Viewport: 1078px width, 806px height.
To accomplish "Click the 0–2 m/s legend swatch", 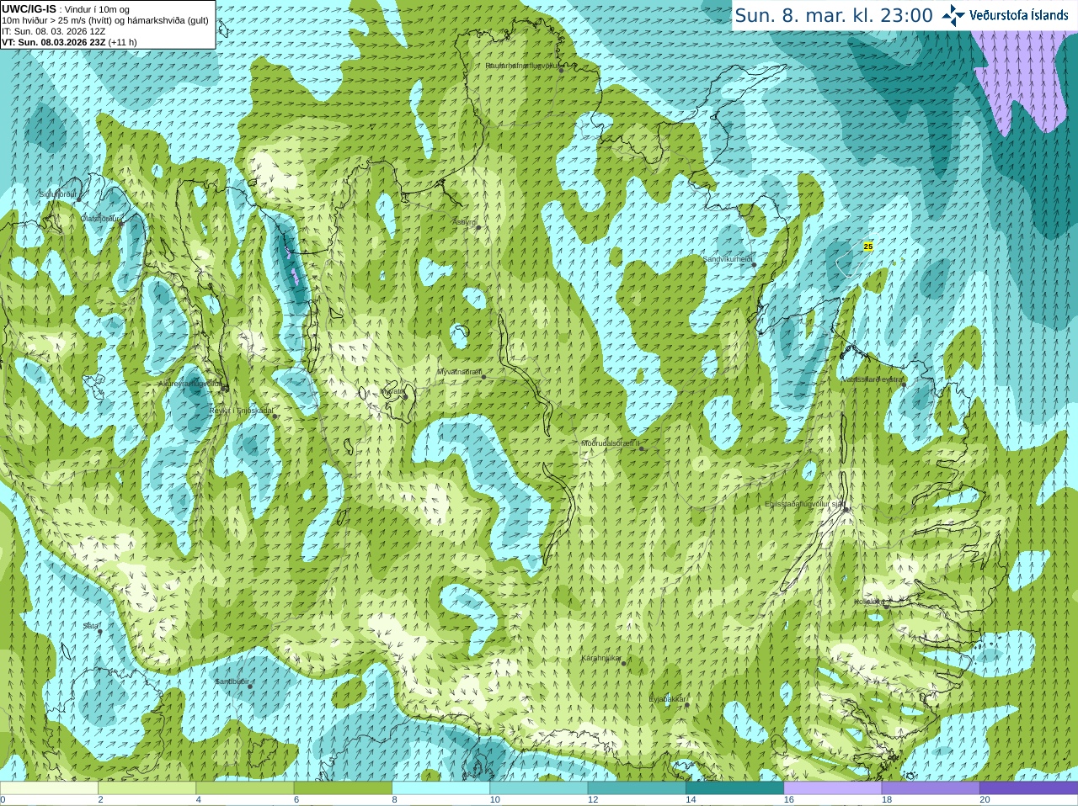I will click(49, 788).
